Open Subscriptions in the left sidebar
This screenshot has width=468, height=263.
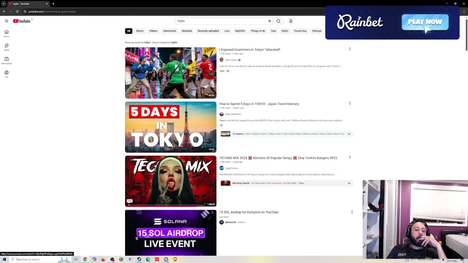coord(6,61)
